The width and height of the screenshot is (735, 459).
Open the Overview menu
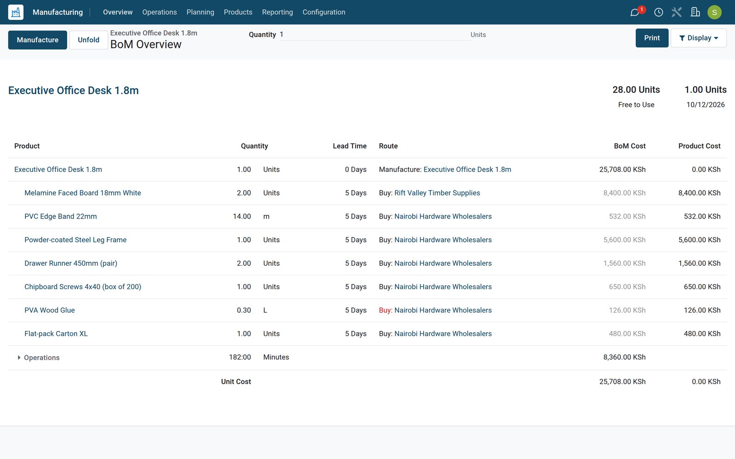click(x=118, y=12)
